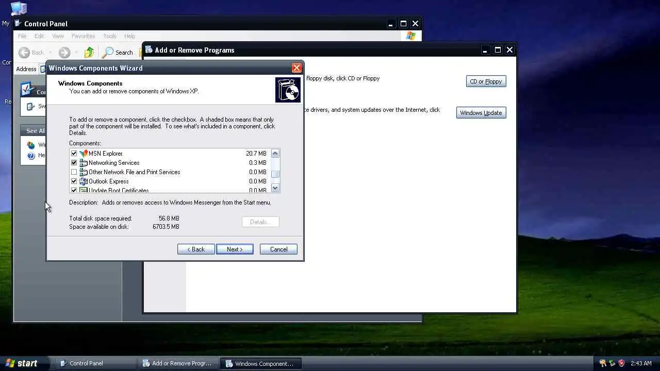
Task: Select the Networking Services row label
Action: [x=114, y=163]
